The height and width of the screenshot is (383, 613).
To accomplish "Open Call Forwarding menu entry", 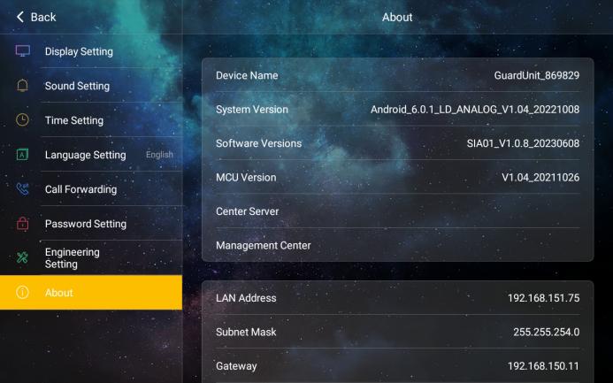I will 91,188.
